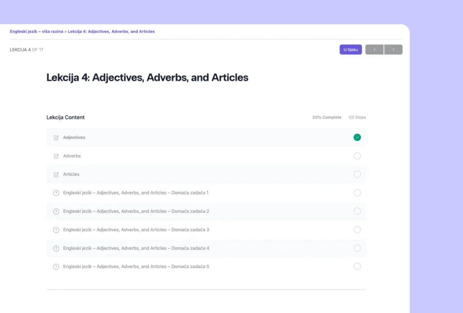
Task: Open the Adverbs topic
Action: (x=72, y=156)
